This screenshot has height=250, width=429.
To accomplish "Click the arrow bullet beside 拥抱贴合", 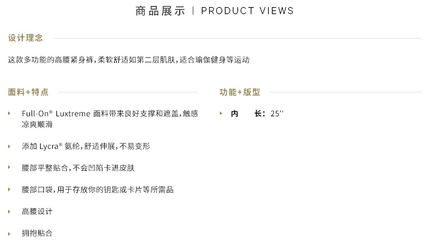I will tap(9, 234).
